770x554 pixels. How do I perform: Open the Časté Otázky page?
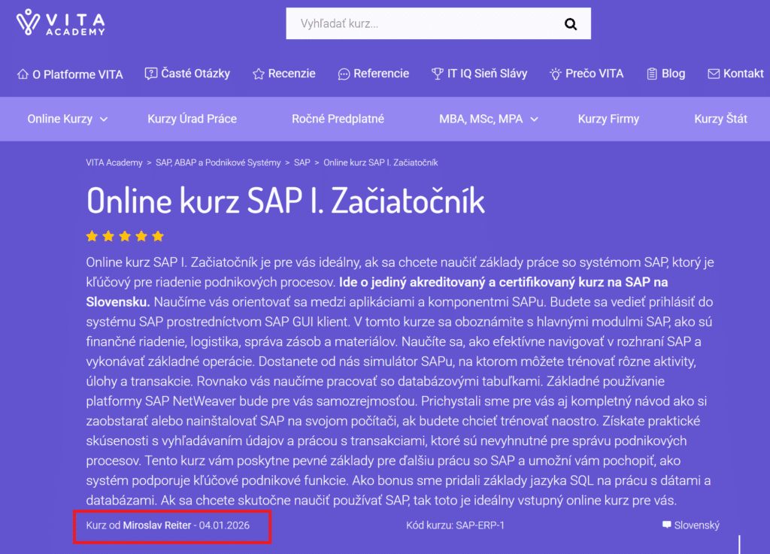196,74
